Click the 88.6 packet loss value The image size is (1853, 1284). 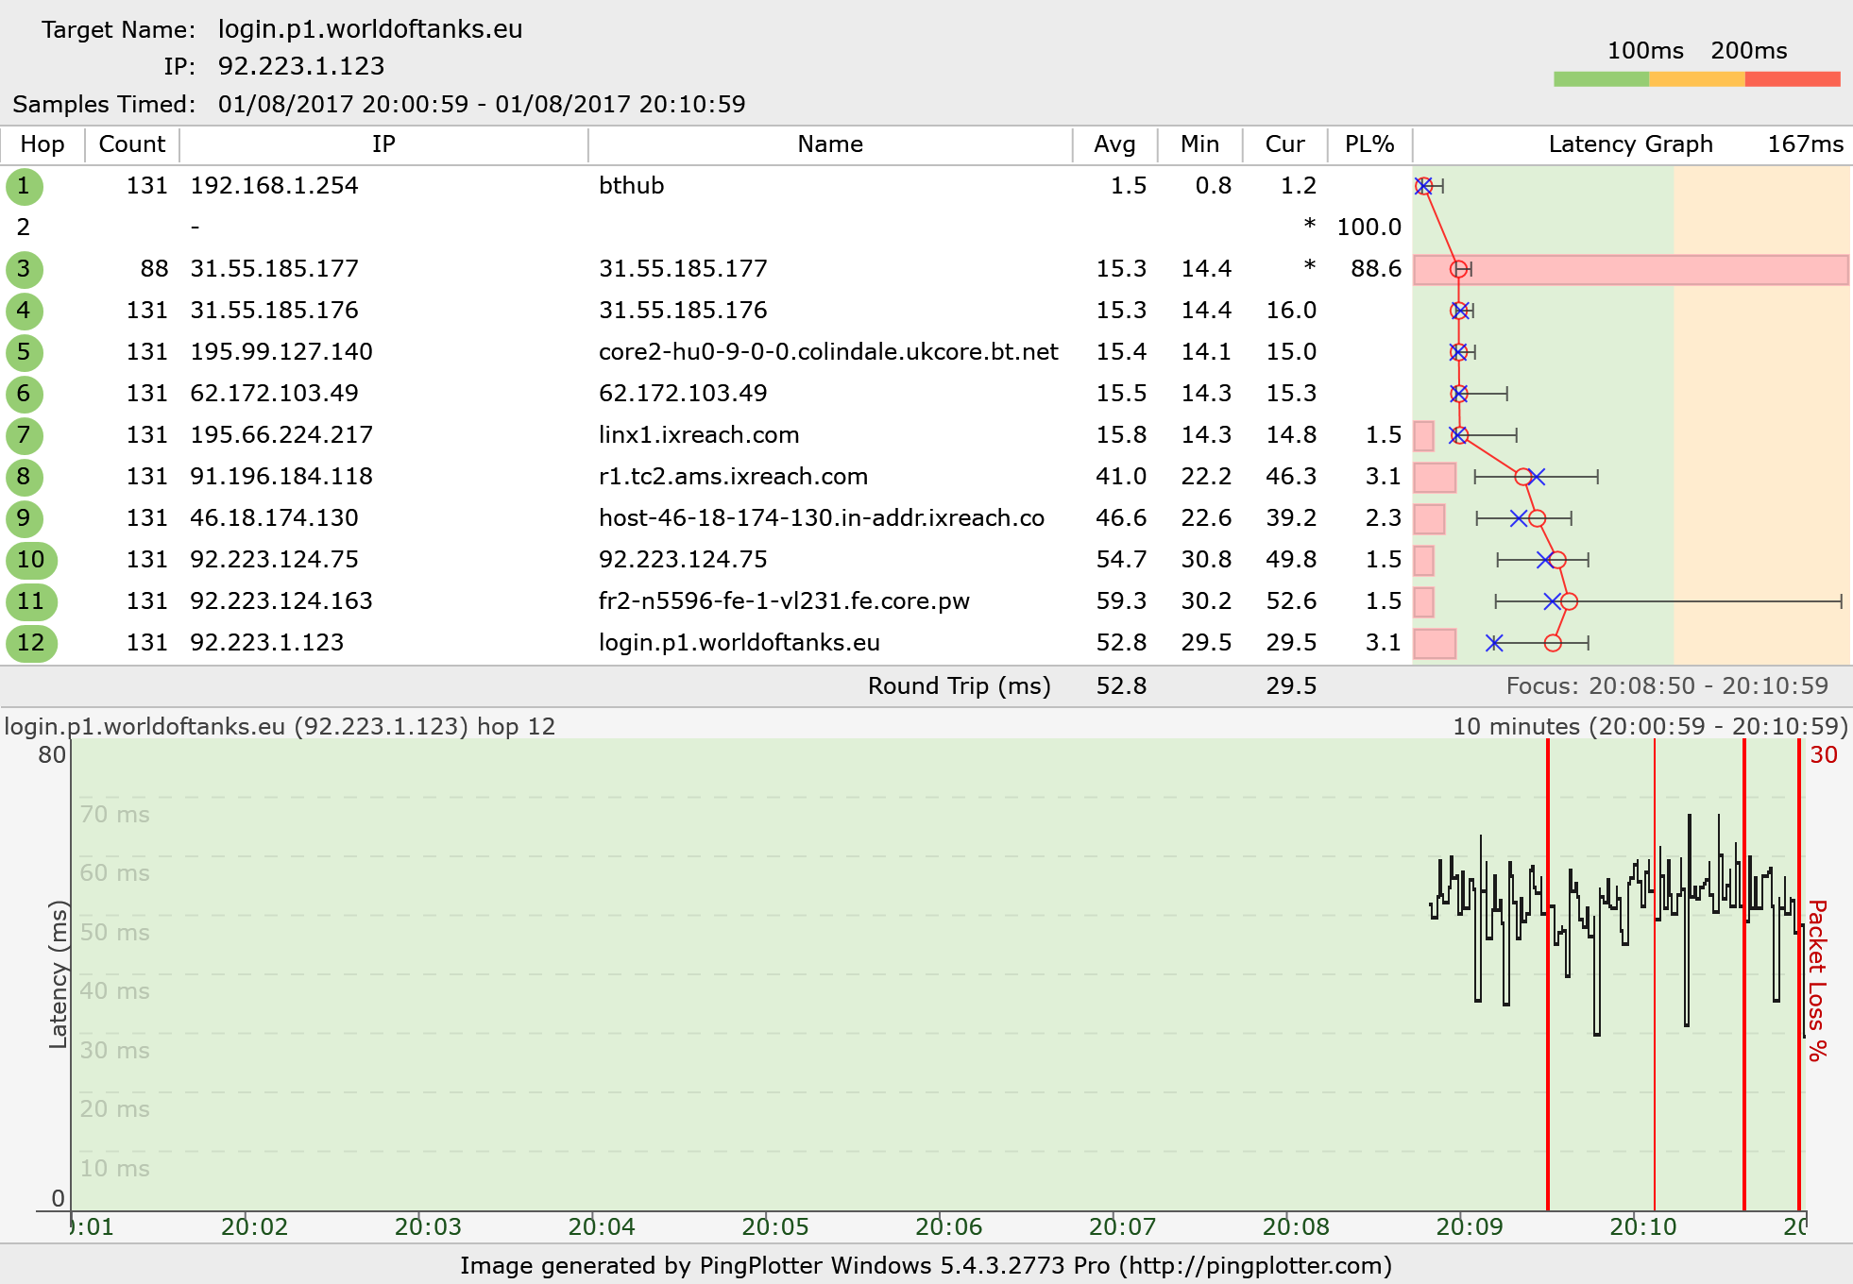[1376, 269]
